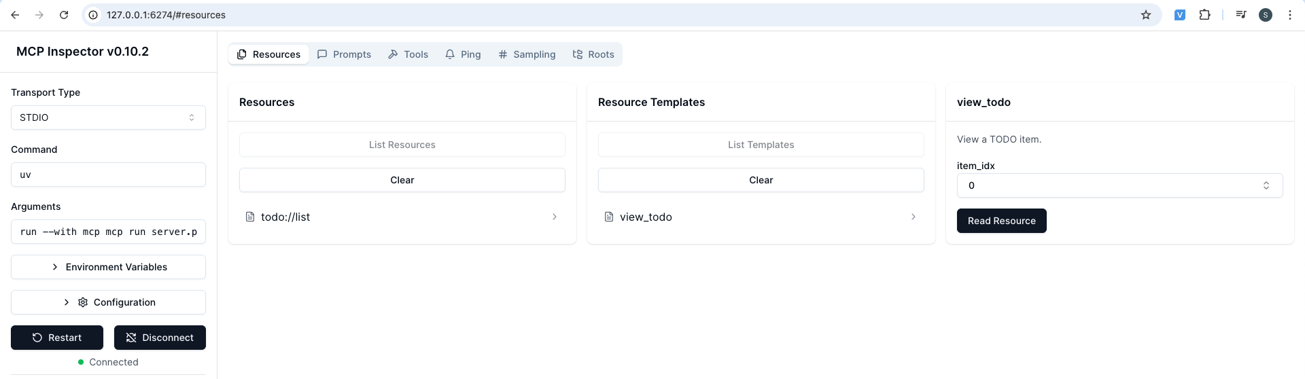
Task: Open Chrome's three-dot menu
Action: (x=1290, y=15)
